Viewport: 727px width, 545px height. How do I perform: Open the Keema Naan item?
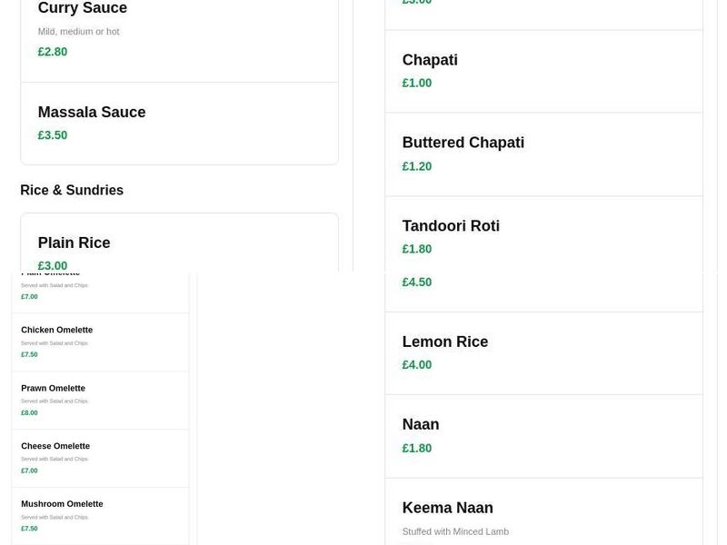coord(447,507)
